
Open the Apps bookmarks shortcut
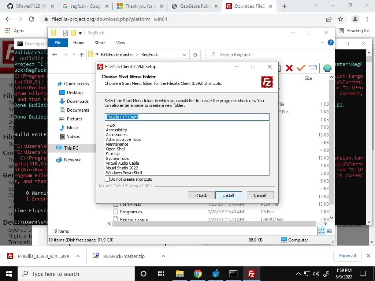[x=15, y=31]
